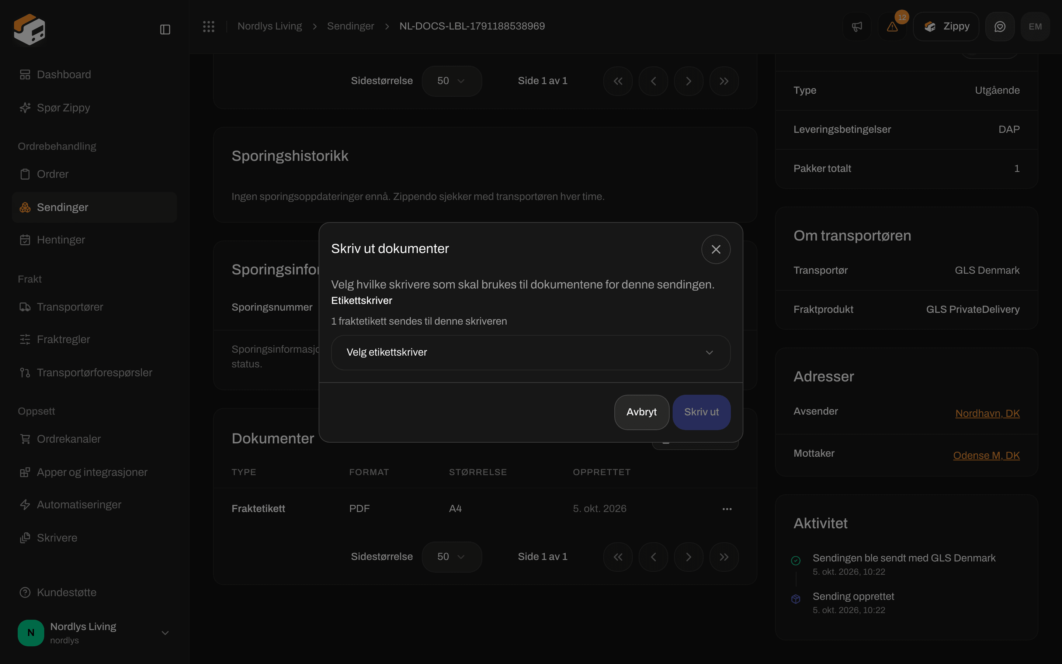The height and width of the screenshot is (664, 1062).
Task: Open Kundestøtte in sidebar
Action: pyautogui.click(x=94, y=592)
